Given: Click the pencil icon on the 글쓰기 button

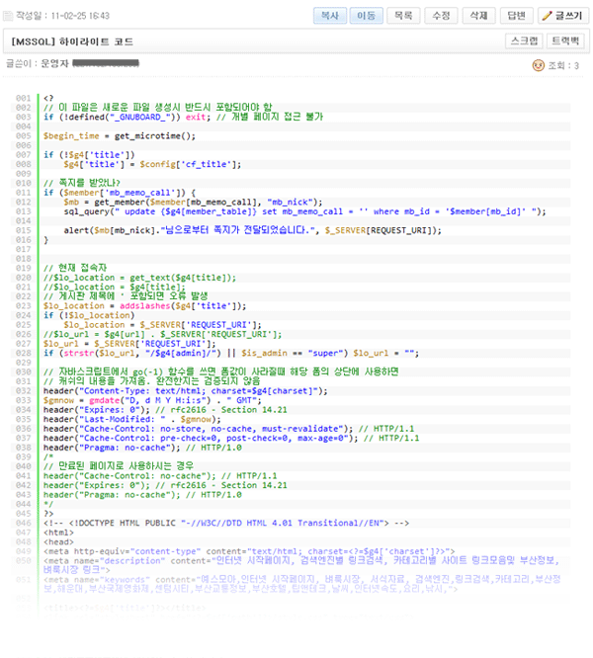Looking at the screenshot, I should click(547, 16).
